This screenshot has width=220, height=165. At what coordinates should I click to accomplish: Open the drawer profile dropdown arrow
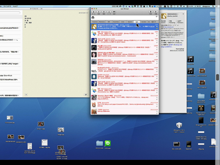tap(183, 14)
